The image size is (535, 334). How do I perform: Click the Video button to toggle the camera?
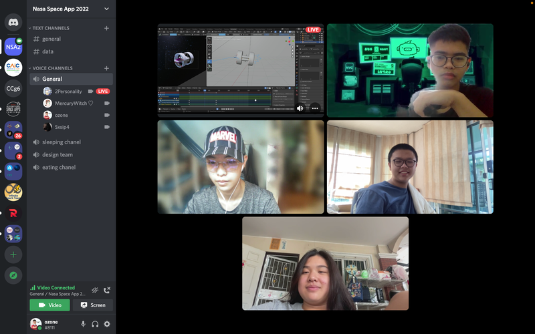[49, 305]
